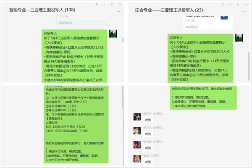The image size is (252, 168).
Task: Click the blue Word file icon
Action: (x=224, y=17)
